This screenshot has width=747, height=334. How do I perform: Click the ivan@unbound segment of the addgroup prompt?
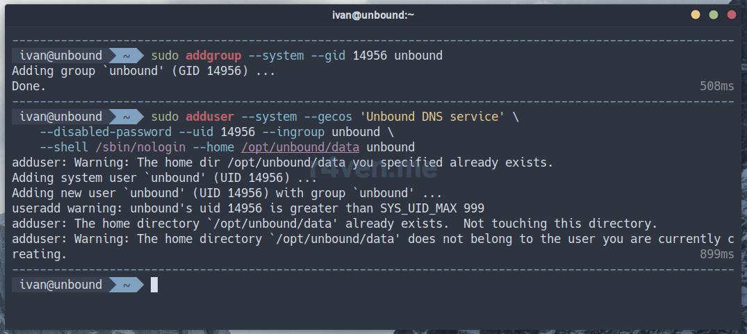60,56
